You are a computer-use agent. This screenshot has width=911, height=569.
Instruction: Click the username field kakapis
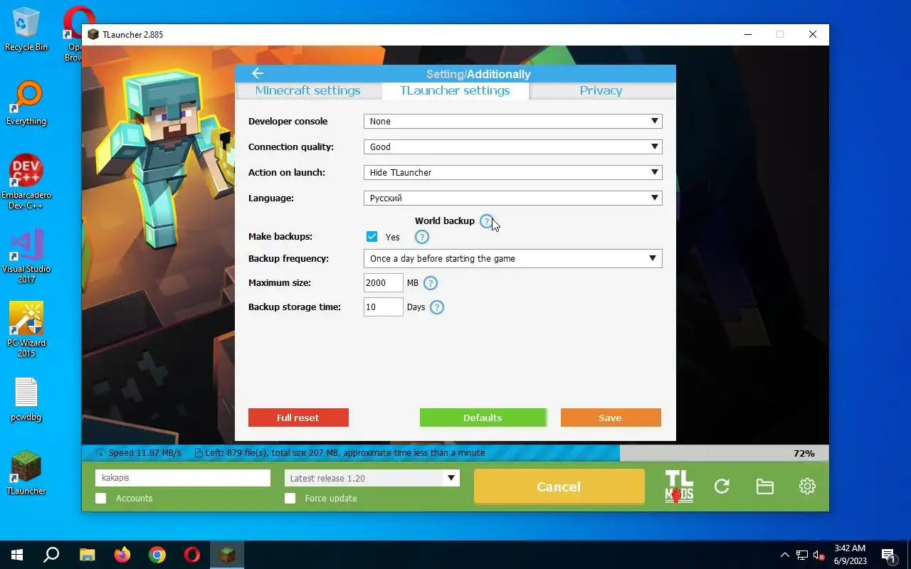[183, 478]
